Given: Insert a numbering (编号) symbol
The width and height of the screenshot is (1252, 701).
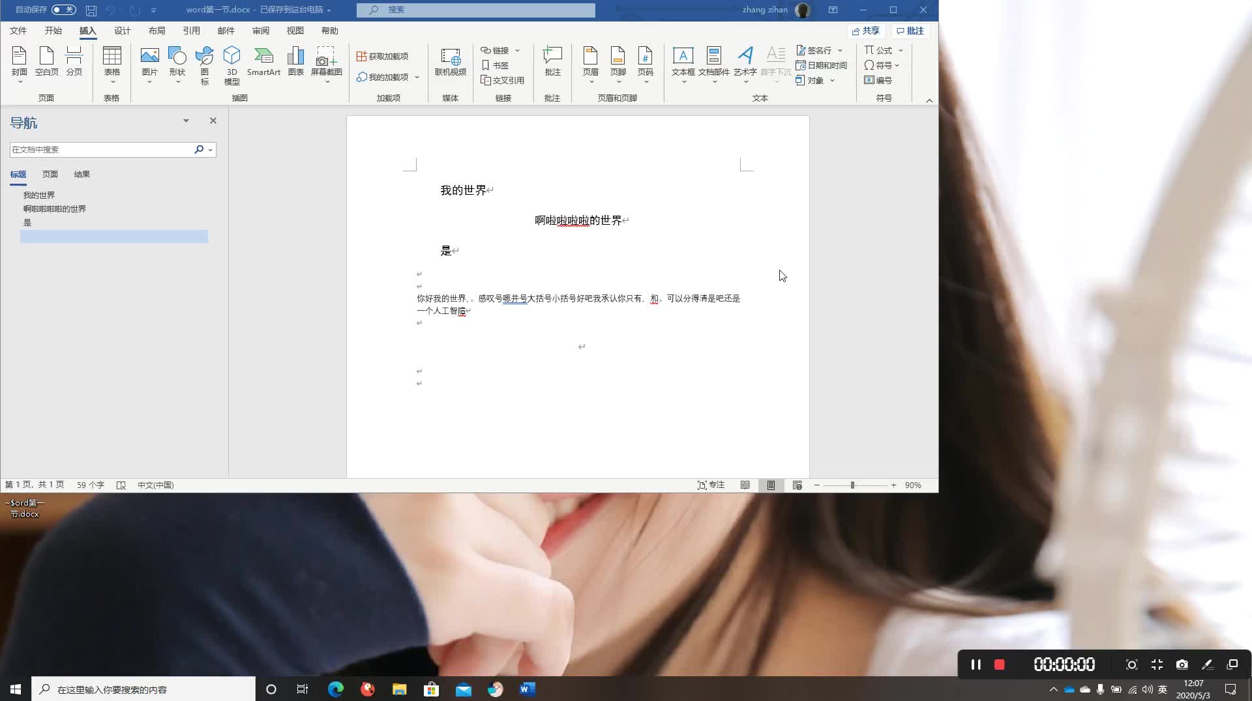Looking at the screenshot, I should 878,80.
